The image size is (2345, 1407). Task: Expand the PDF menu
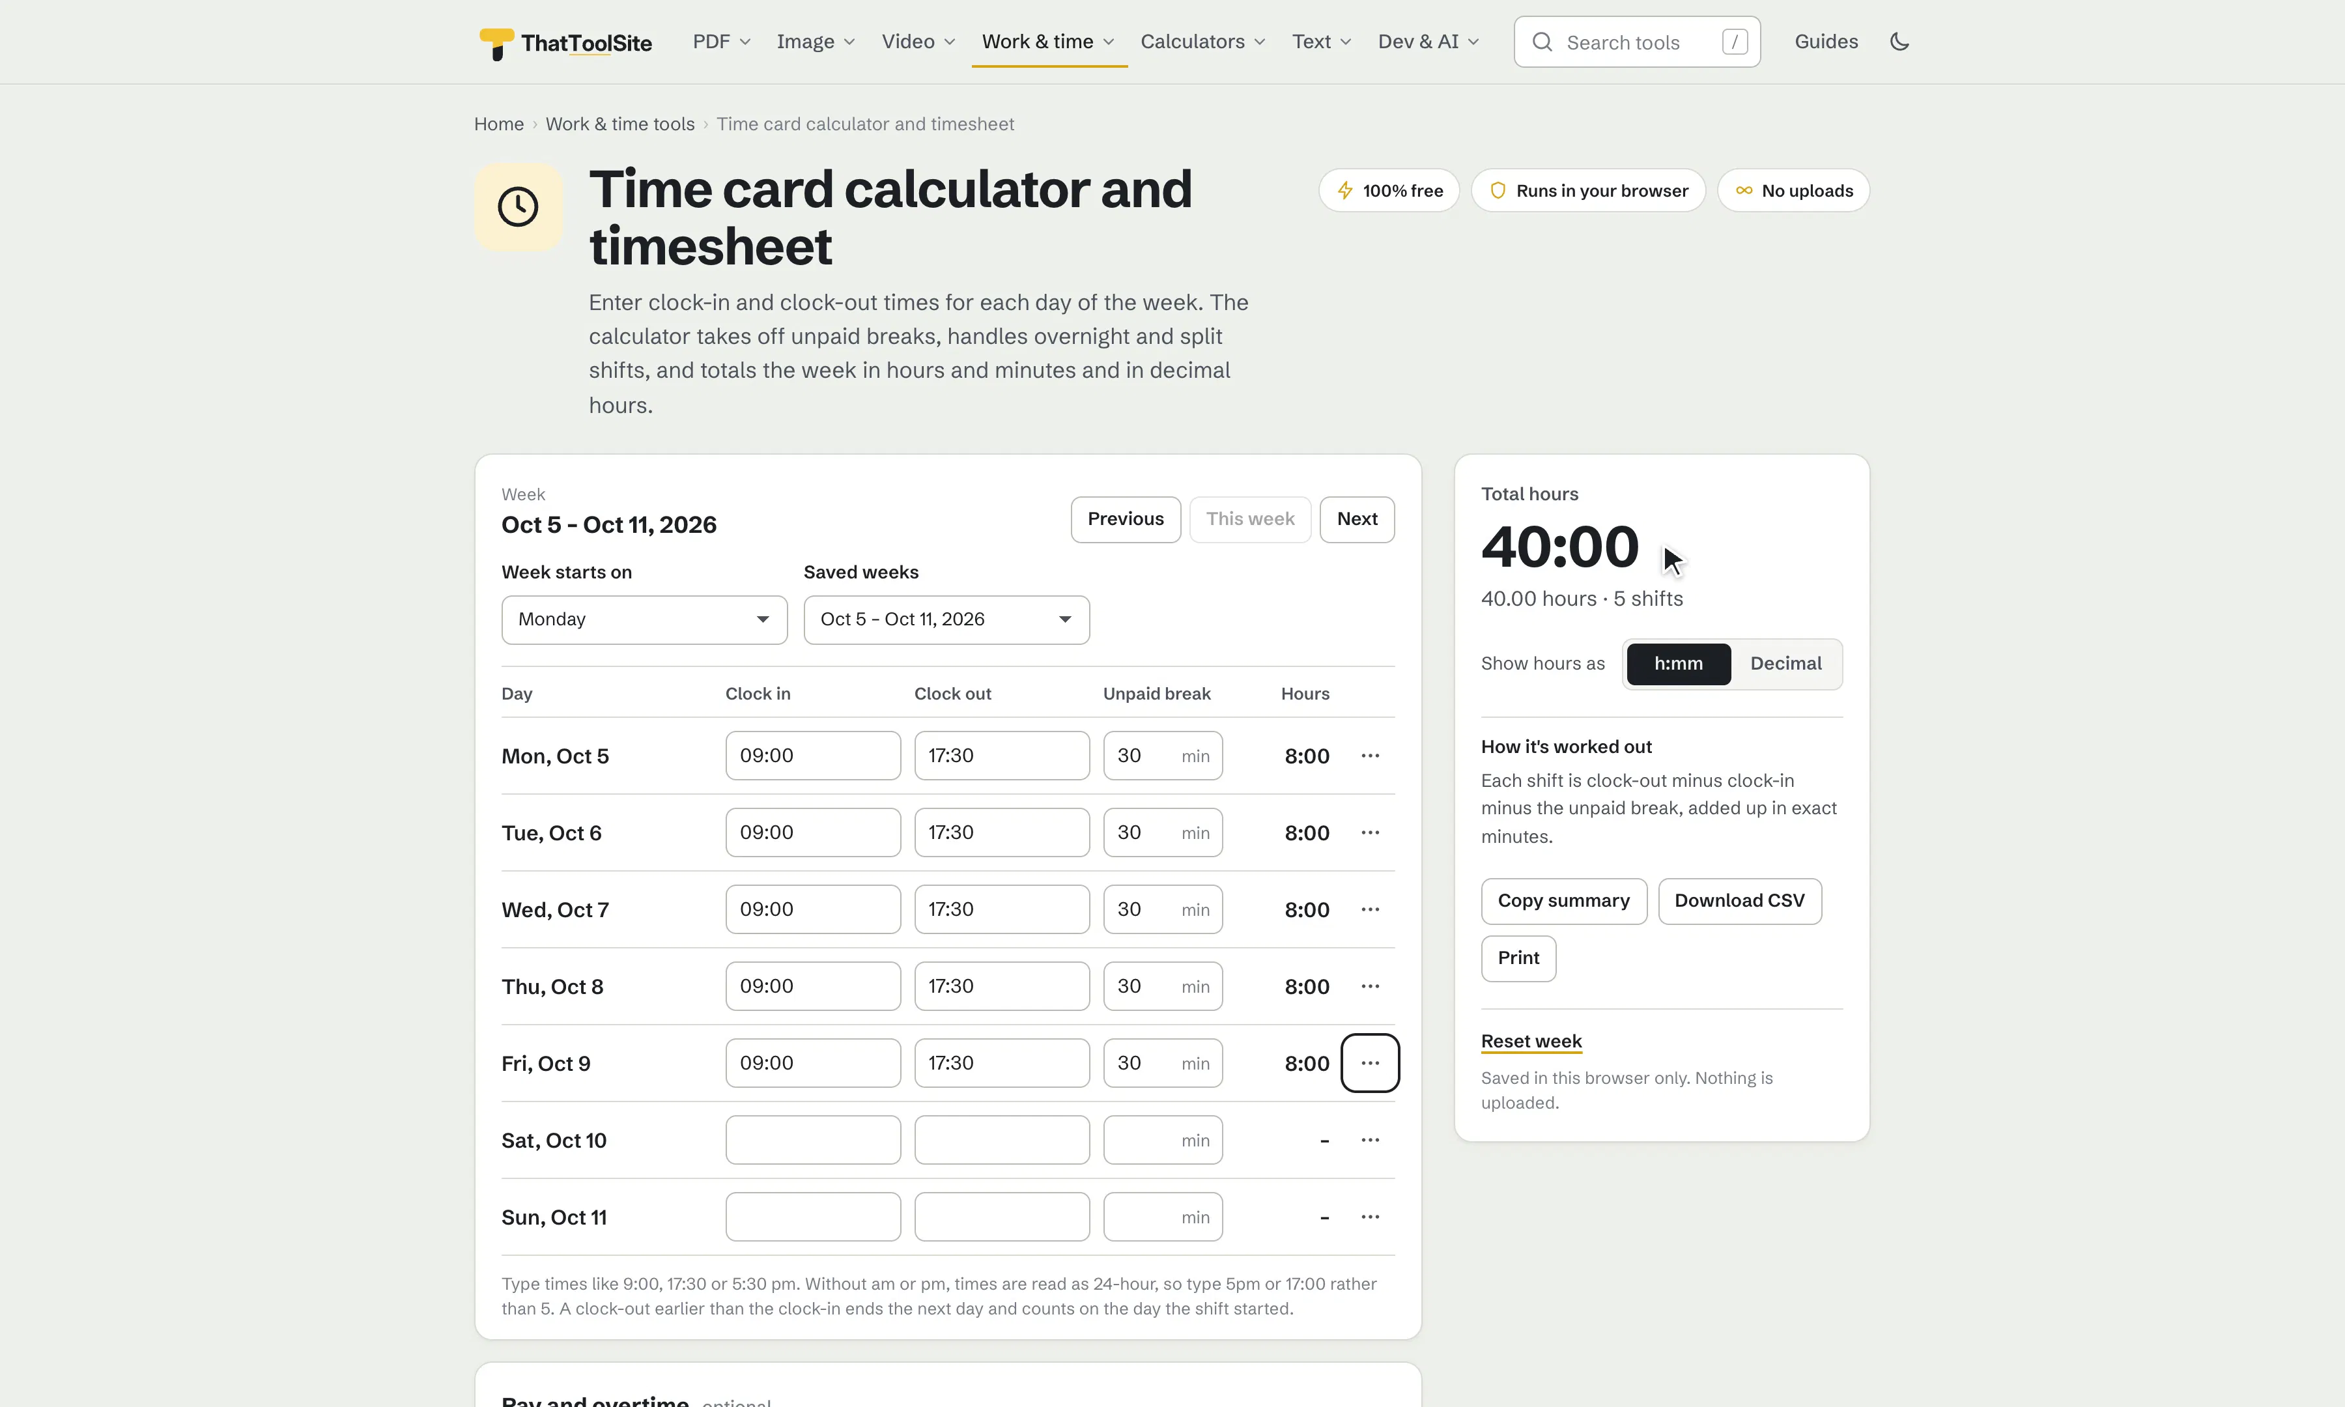(x=721, y=42)
